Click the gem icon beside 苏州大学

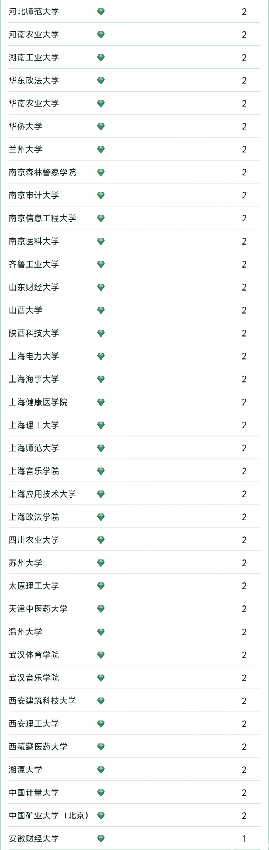tap(101, 563)
